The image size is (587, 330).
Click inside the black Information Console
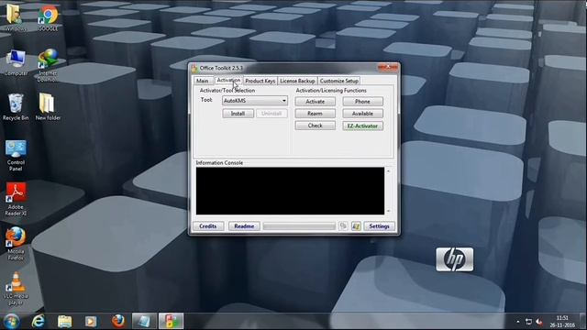(x=290, y=191)
